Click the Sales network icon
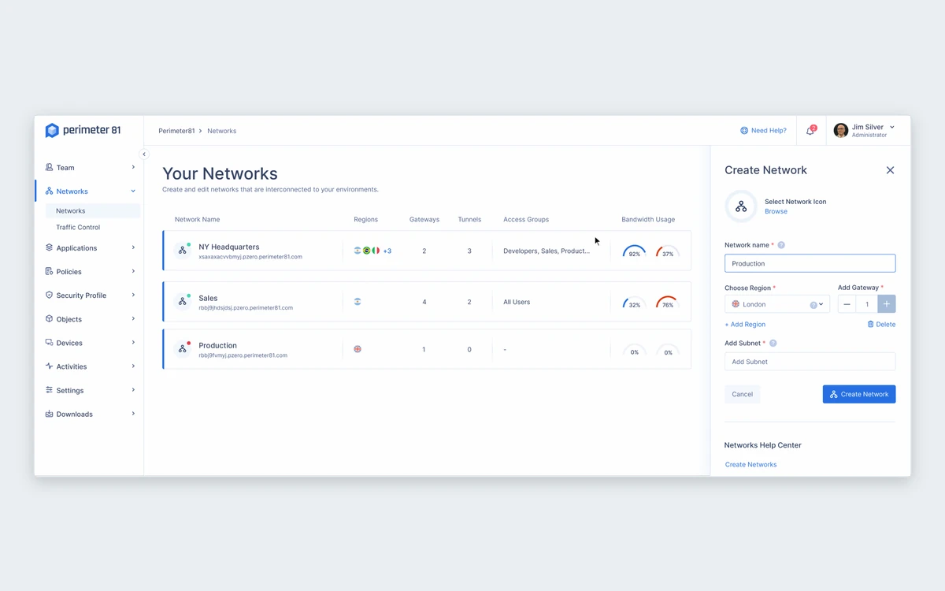This screenshot has height=591, width=945. (x=182, y=302)
